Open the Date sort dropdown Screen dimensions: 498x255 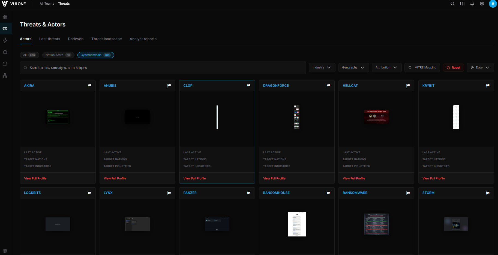[x=480, y=68]
